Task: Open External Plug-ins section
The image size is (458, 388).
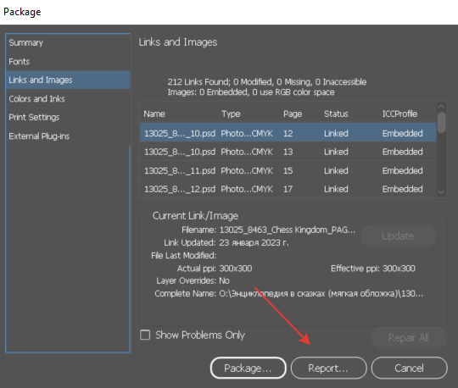Action: 68,136
